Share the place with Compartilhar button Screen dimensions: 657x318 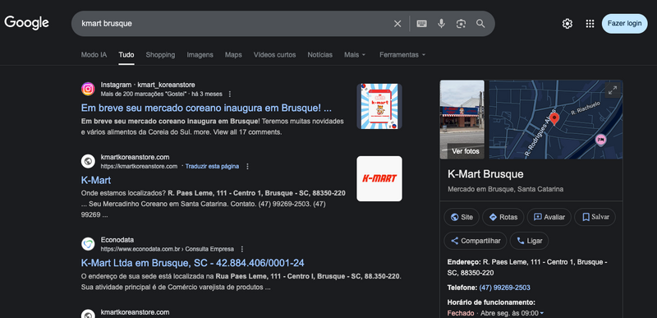tap(476, 241)
